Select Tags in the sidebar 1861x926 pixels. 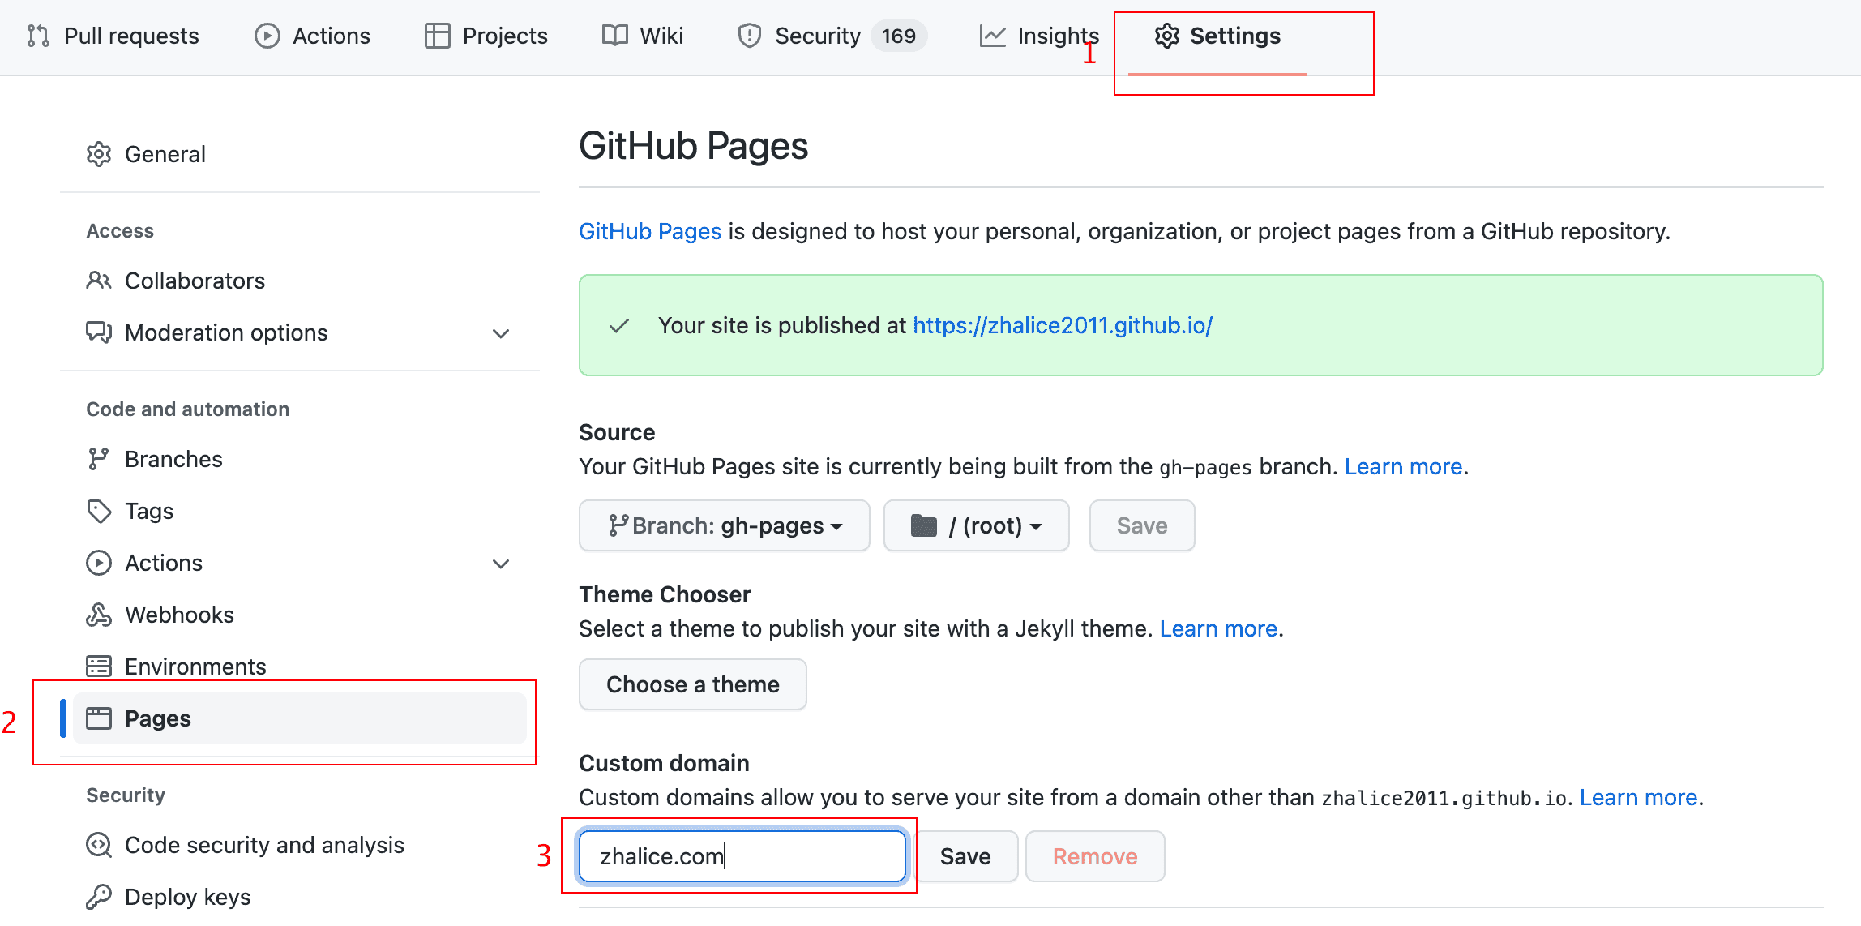[x=300, y=511]
